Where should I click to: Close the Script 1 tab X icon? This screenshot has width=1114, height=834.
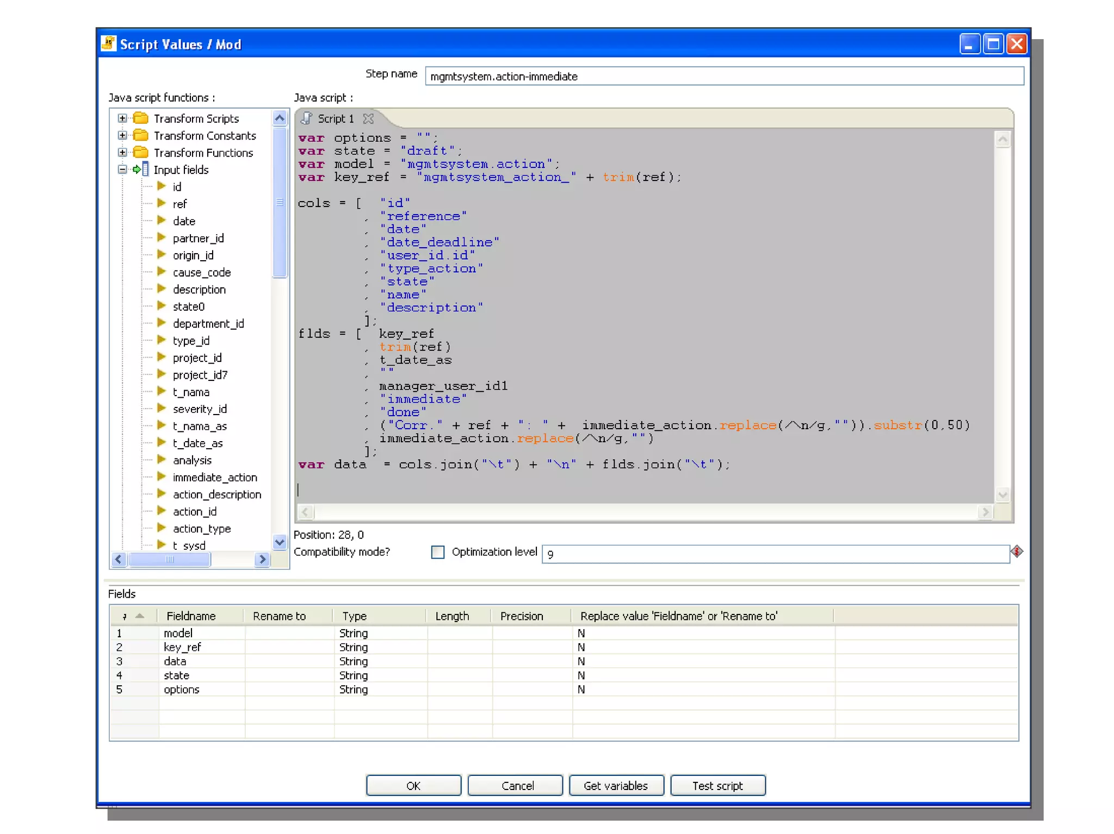[368, 118]
